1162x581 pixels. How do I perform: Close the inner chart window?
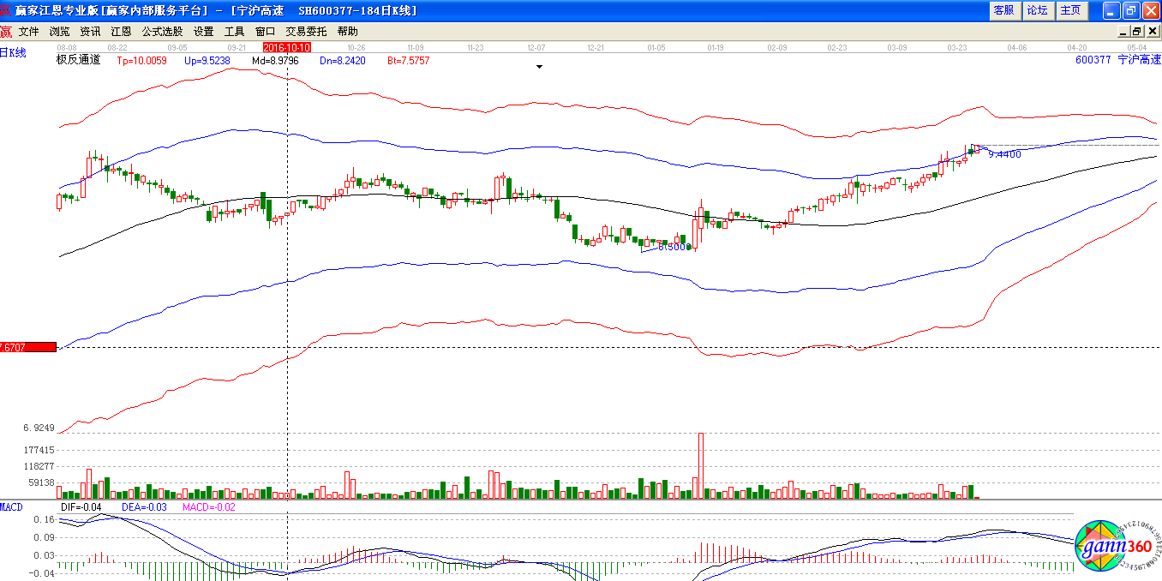pos(1152,31)
